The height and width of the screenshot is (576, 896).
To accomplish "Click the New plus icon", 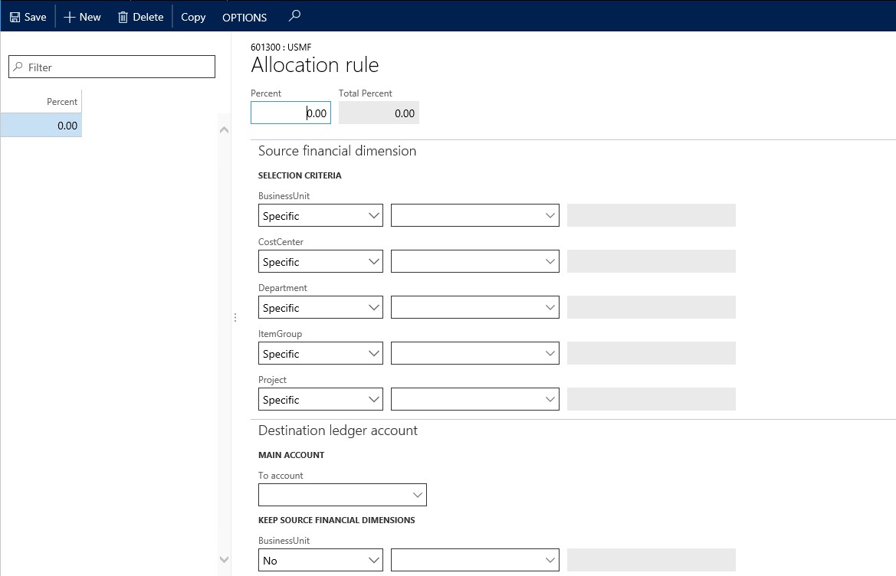I will pyautogui.click(x=70, y=17).
